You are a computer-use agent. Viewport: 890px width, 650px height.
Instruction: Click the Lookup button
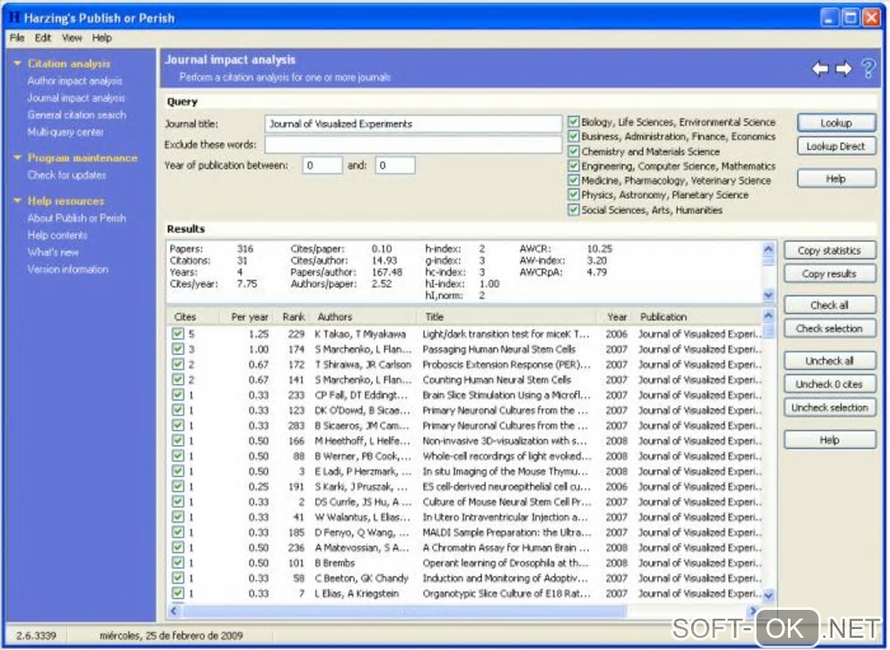pos(836,123)
